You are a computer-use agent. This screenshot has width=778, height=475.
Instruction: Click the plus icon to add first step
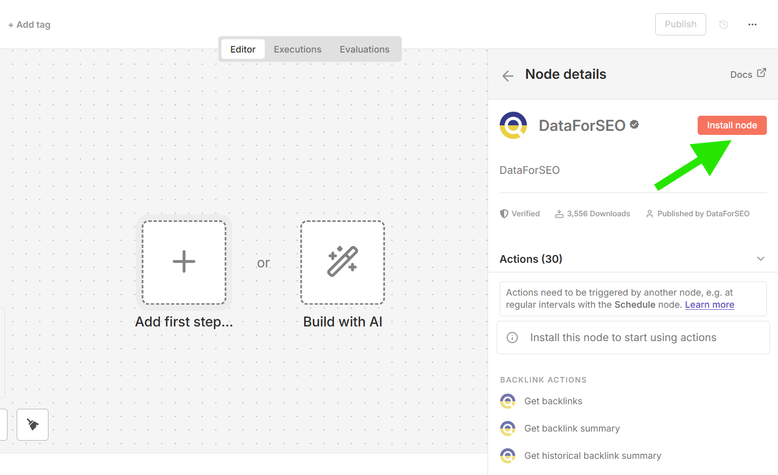[x=184, y=262]
